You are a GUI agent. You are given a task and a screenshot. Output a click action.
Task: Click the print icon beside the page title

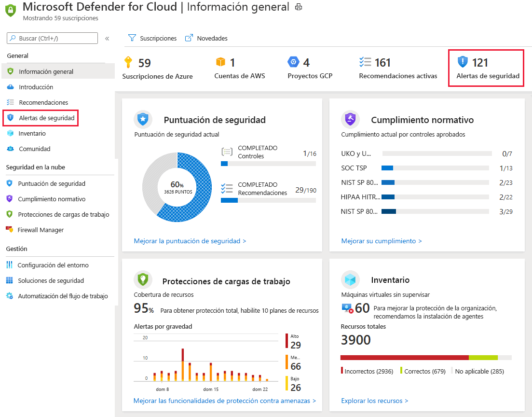tap(299, 7)
